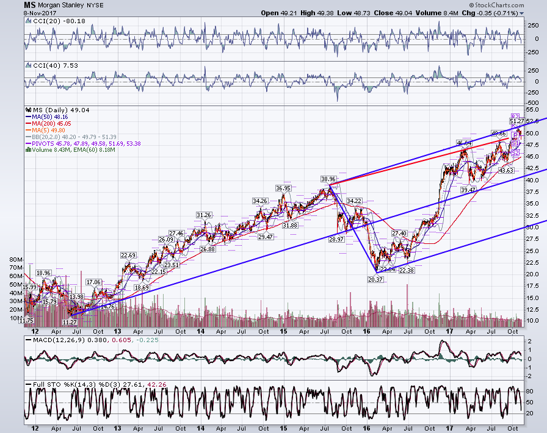Viewport: 547px width, 433px height.
Task: Click the 22.69 price label
Action: coord(128,256)
